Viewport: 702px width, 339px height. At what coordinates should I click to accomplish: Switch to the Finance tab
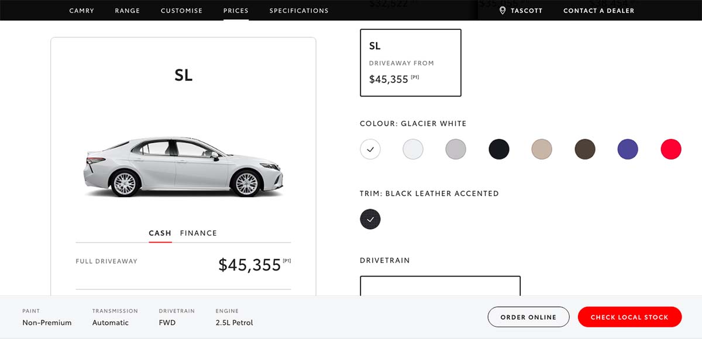click(198, 233)
